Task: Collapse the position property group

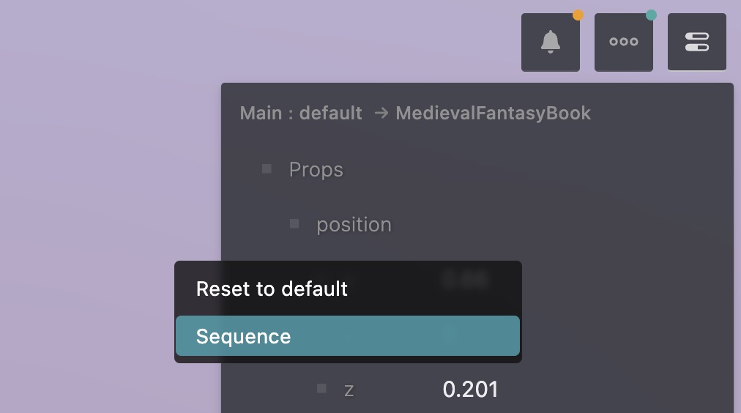Action: click(x=354, y=225)
